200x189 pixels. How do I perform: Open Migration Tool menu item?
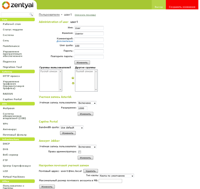click(x=12, y=67)
